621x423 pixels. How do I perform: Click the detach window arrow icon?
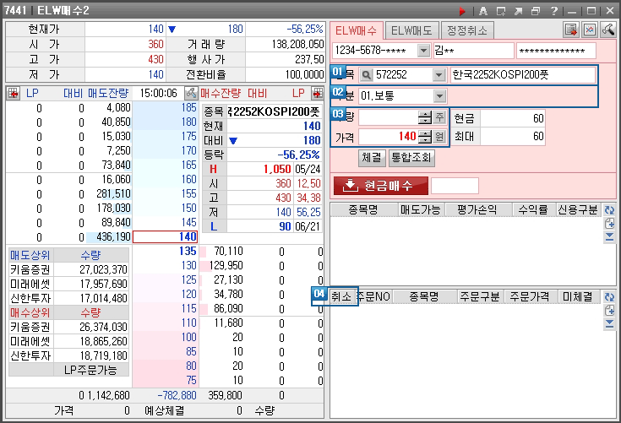click(x=518, y=11)
